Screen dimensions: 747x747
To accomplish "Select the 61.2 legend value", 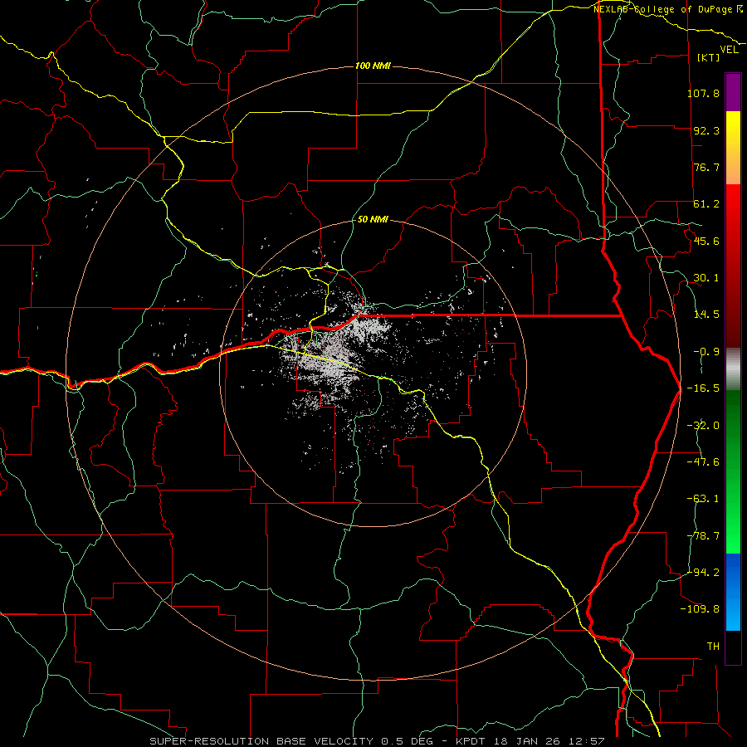I will point(706,204).
